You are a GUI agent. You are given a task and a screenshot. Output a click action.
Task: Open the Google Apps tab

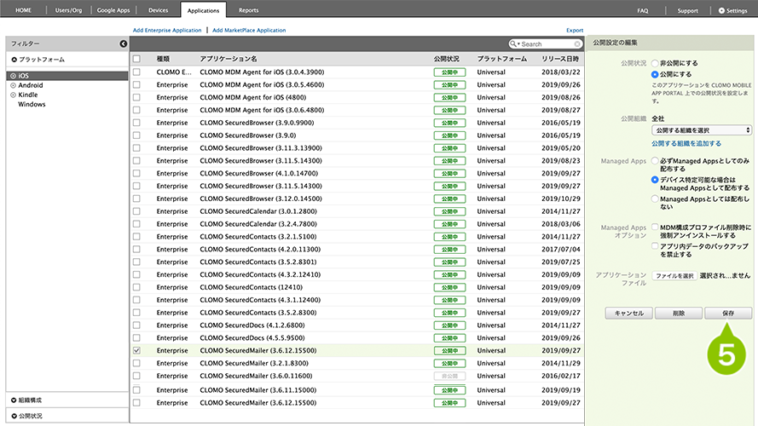click(113, 10)
